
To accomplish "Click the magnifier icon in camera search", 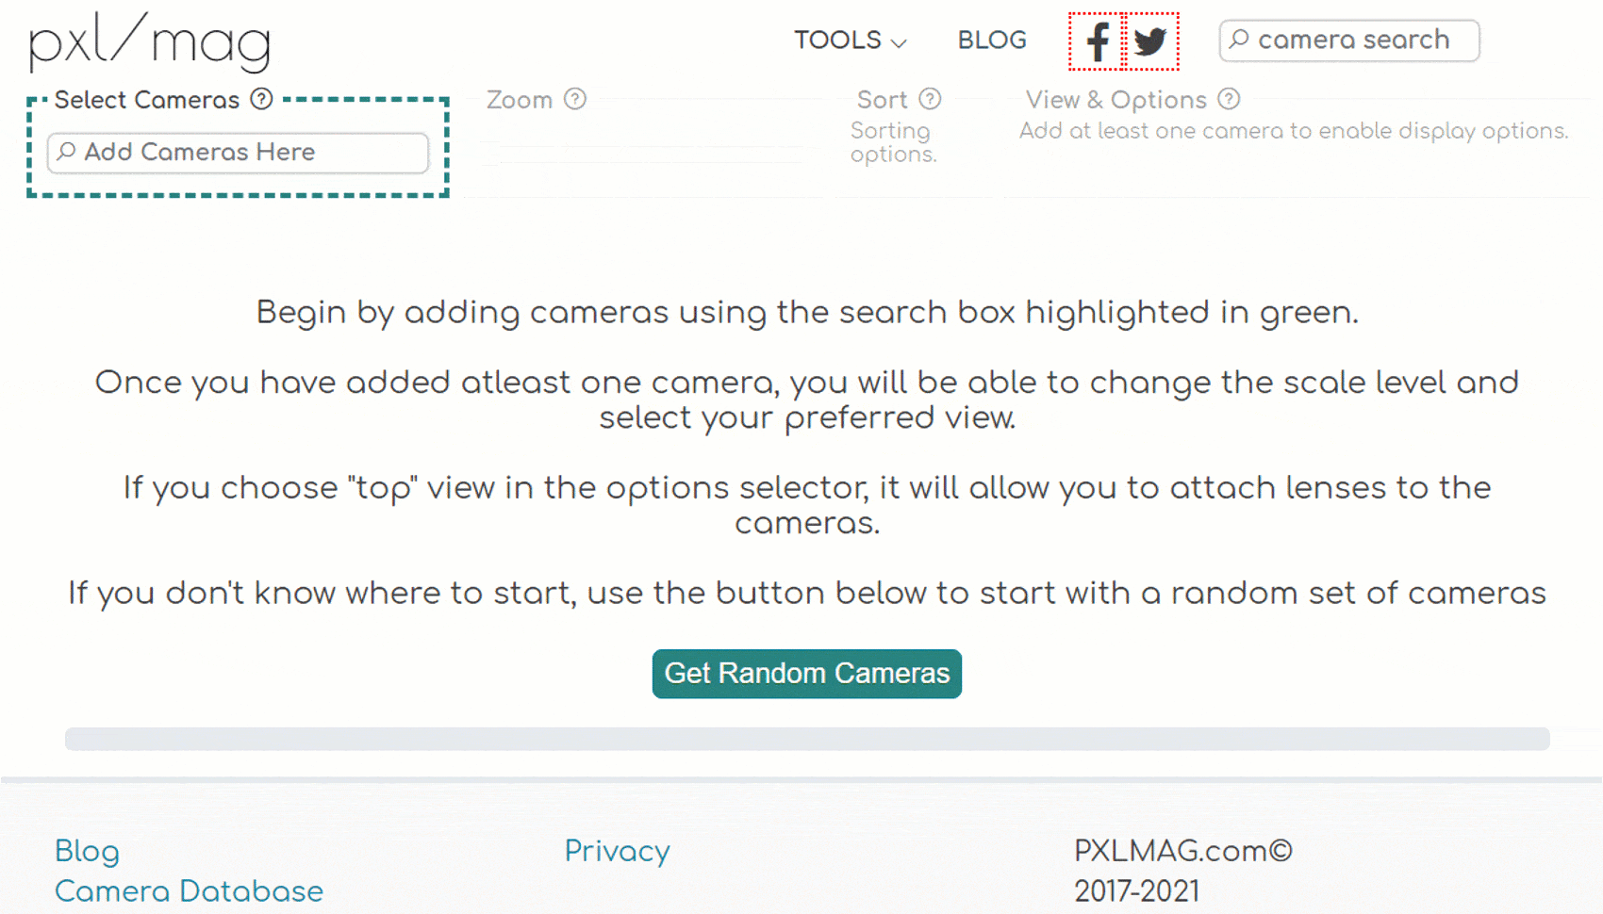I will pos(1240,41).
